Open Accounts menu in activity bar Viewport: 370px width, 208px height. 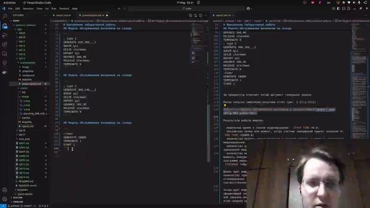[x=5, y=190]
